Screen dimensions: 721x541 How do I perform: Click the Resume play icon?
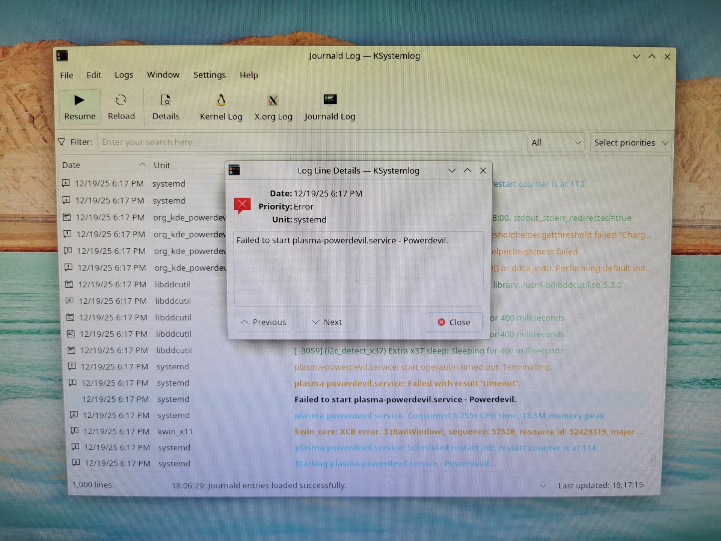[79, 100]
